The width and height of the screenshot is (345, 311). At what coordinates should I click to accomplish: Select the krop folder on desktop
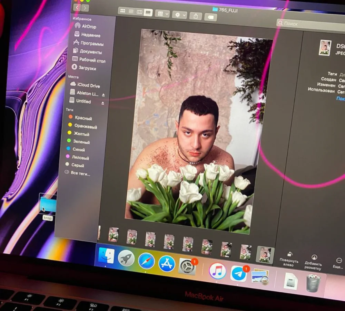[48, 207]
